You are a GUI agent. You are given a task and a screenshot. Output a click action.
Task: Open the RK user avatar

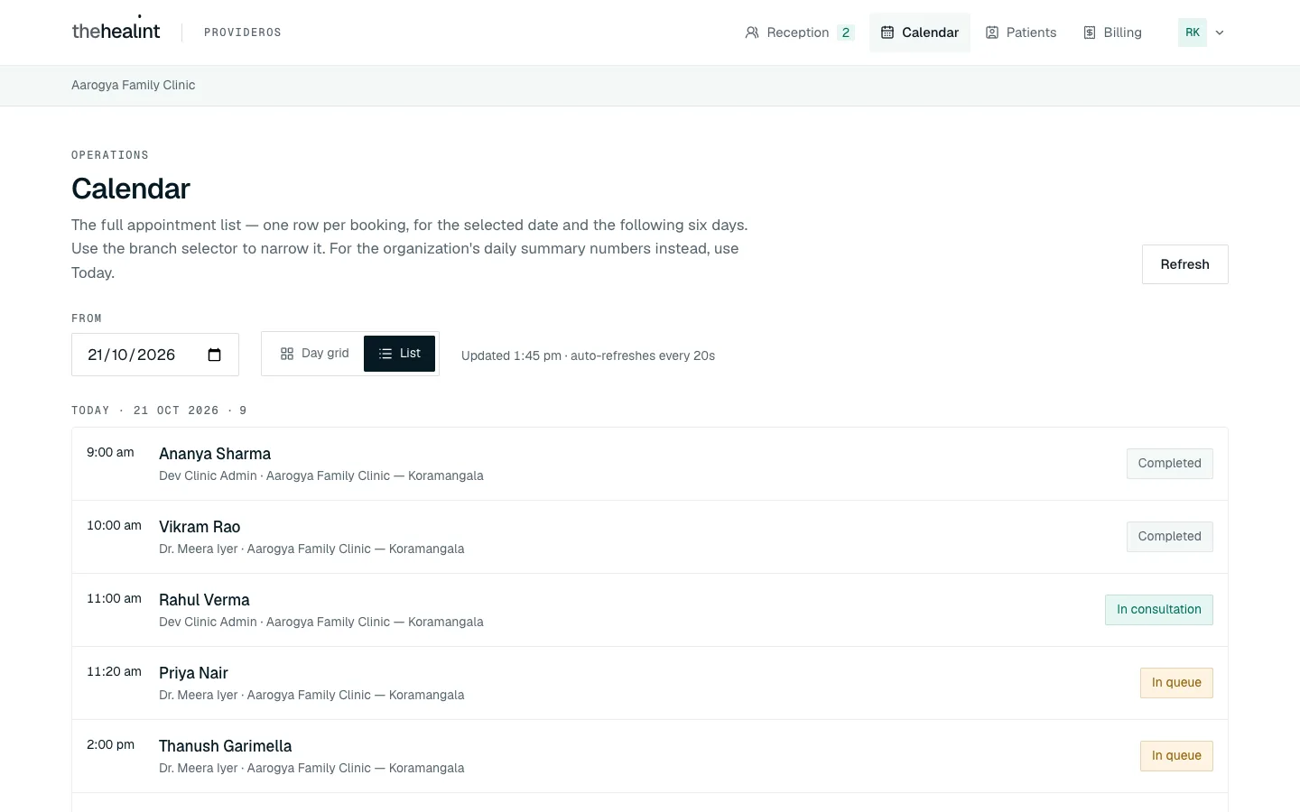1193,32
